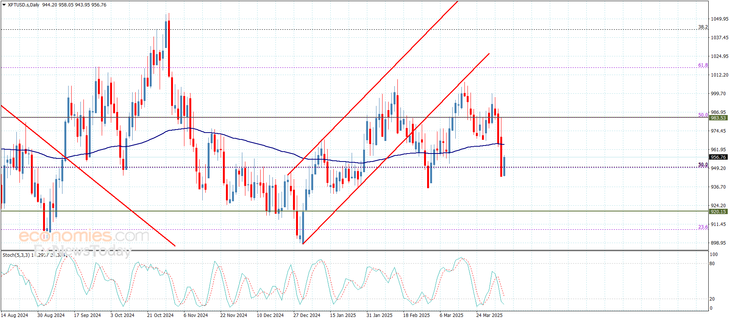Click the 30 Aug 2024 date label
Viewport: 730px width, 320px height.
click(x=51, y=315)
